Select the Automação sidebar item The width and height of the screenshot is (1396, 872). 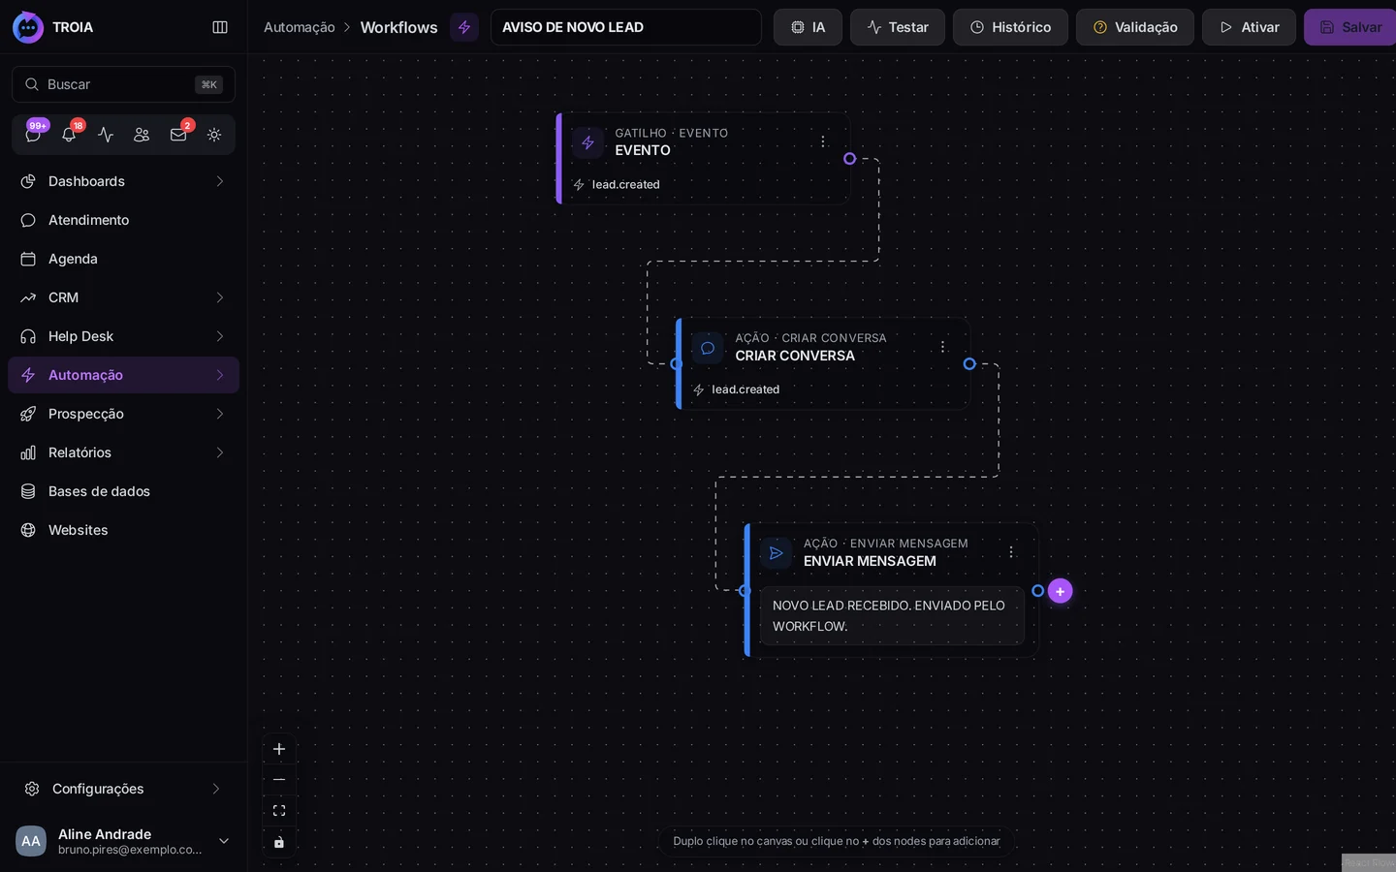pyautogui.click(x=123, y=375)
